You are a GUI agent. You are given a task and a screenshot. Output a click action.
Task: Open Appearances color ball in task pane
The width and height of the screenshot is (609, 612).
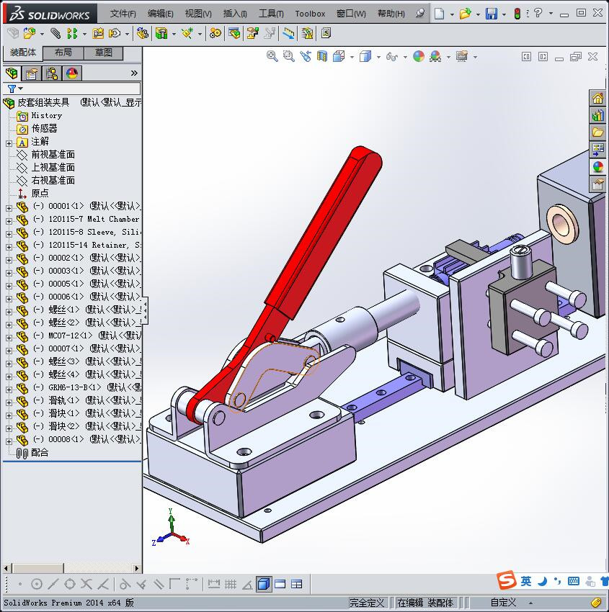tap(597, 166)
